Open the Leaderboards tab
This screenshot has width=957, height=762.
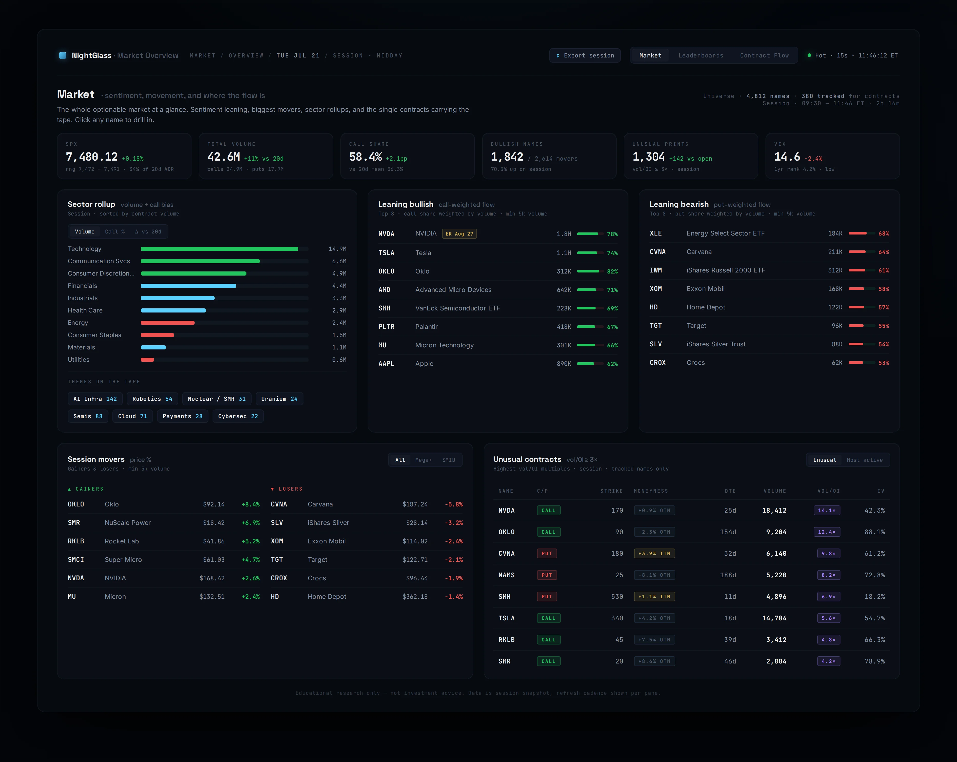[x=701, y=55]
